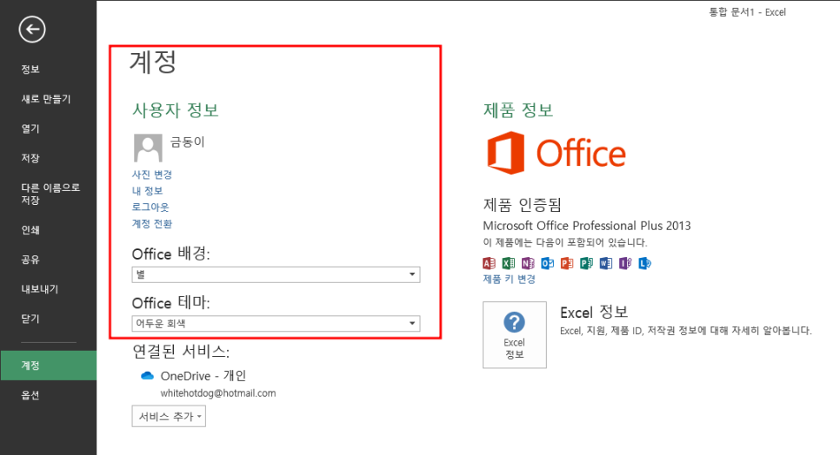Click the Microsoft Office Professional Plus 2013 text
This screenshot has width=840, height=455.
[587, 226]
